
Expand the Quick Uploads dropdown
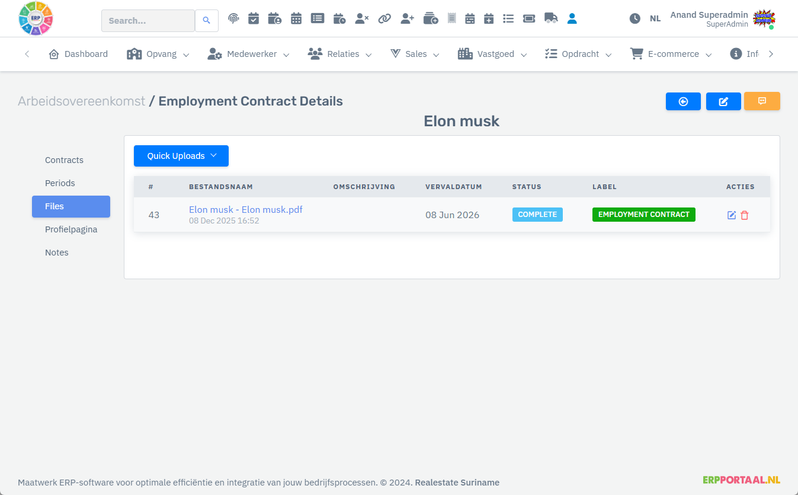click(181, 156)
